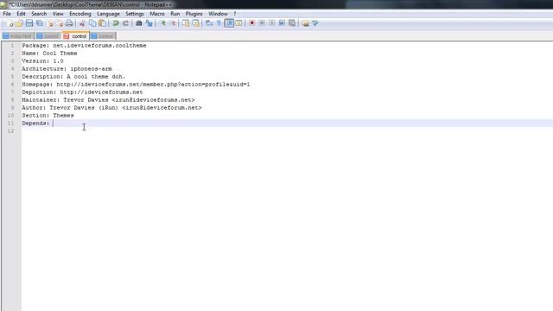Image resolution: width=553 pixels, height=311 pixels.
Task: Open Find with the binoculars icon
Action: pos(139,23)
